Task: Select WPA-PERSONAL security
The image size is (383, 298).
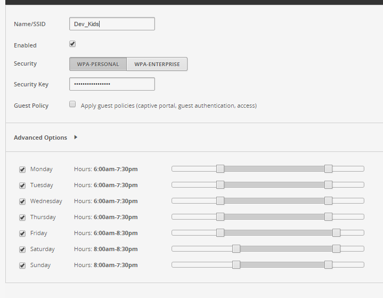Action: pyautogui.click(x=98, y=64)
